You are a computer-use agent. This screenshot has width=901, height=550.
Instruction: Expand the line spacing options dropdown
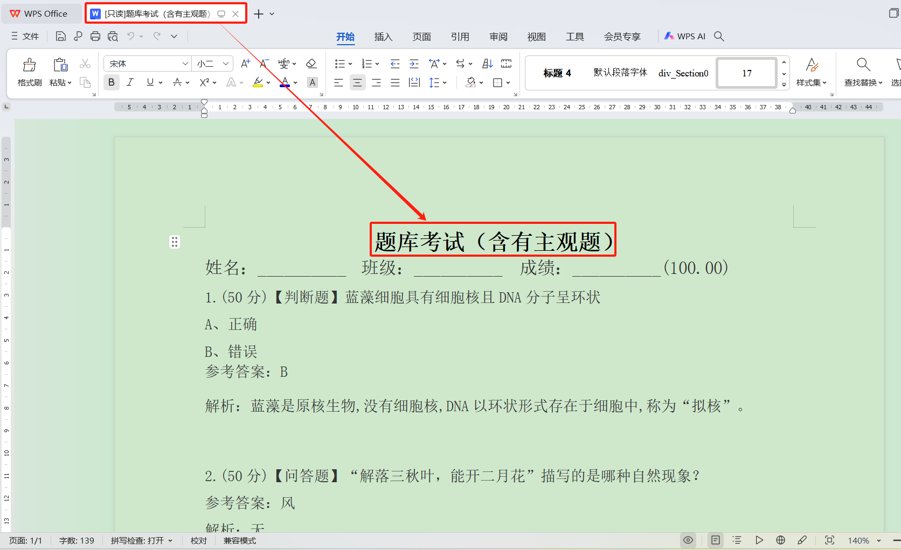click(x=444, y=82)
